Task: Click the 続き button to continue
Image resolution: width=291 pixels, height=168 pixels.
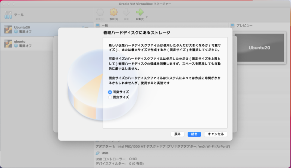Action: point(194,134)
